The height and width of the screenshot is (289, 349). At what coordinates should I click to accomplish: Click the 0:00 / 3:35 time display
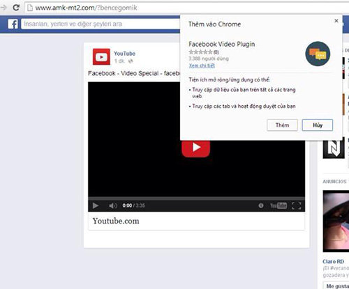tap(133, 205)
